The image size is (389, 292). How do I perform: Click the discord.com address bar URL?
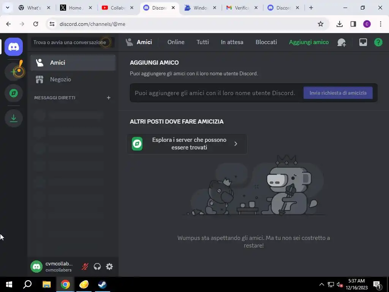click(92, 24)
